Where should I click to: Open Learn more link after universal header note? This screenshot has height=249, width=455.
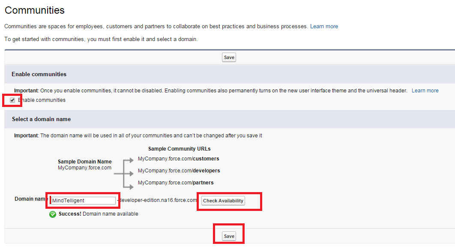click(x=425, y=91)
